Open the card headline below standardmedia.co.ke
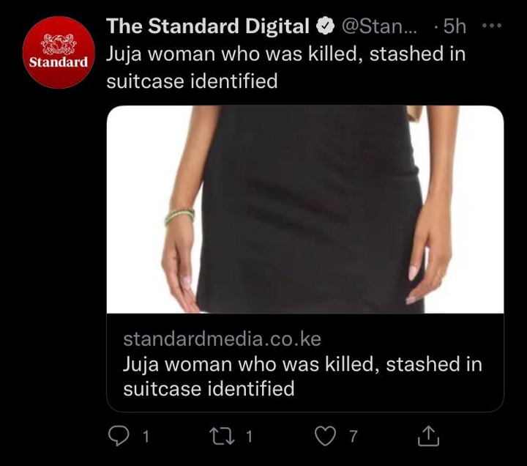The width and height of the screenshot is (527, 466). pos(302,376)
